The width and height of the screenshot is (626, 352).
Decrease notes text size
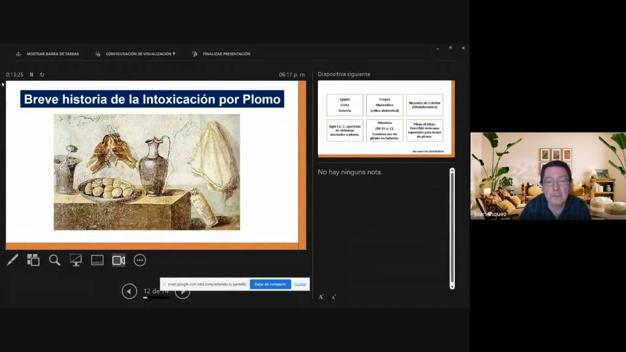tap(334, 297)
